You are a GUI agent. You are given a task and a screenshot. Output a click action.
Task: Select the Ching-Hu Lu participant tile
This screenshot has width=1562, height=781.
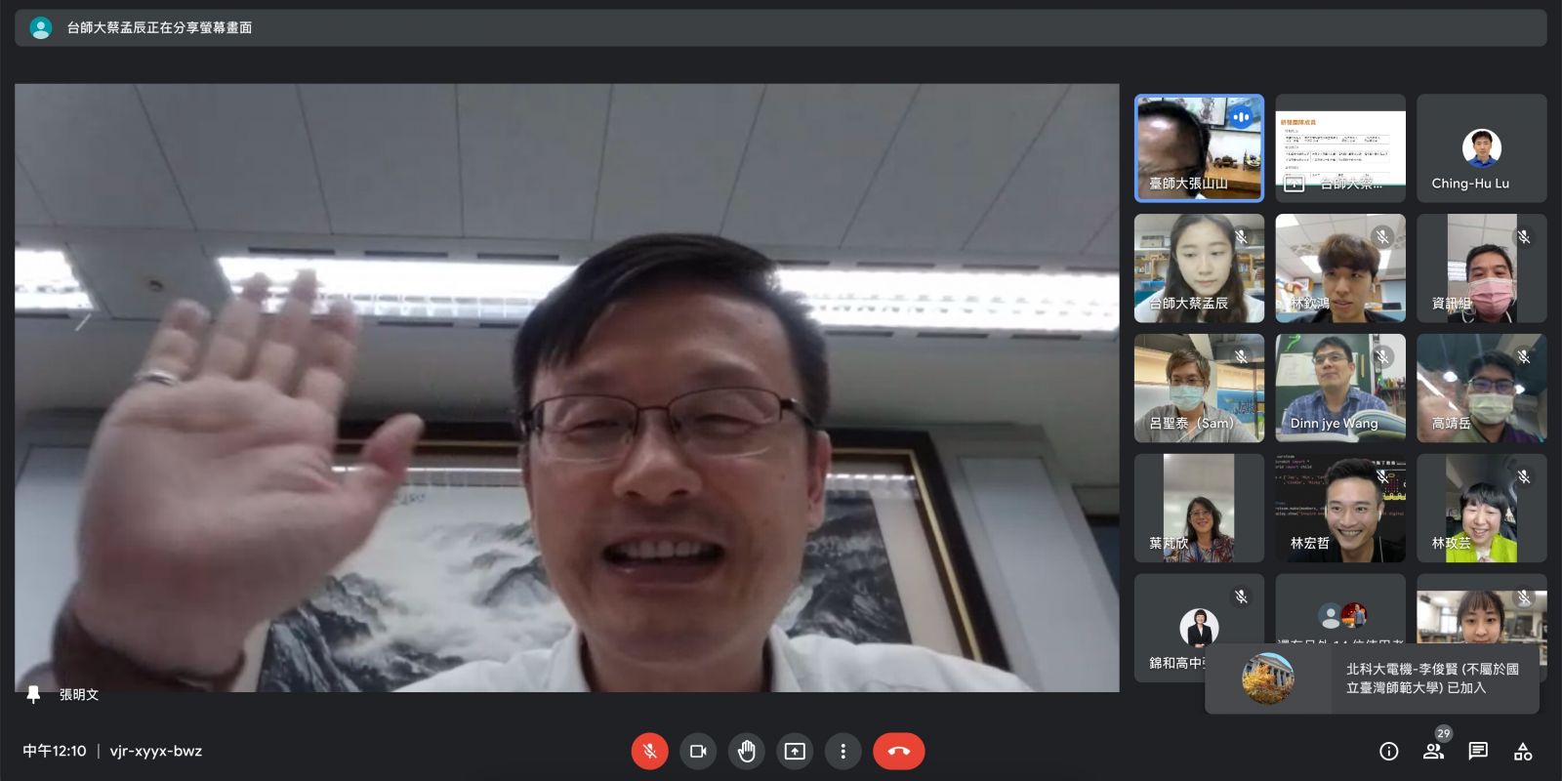[1482, 148]
